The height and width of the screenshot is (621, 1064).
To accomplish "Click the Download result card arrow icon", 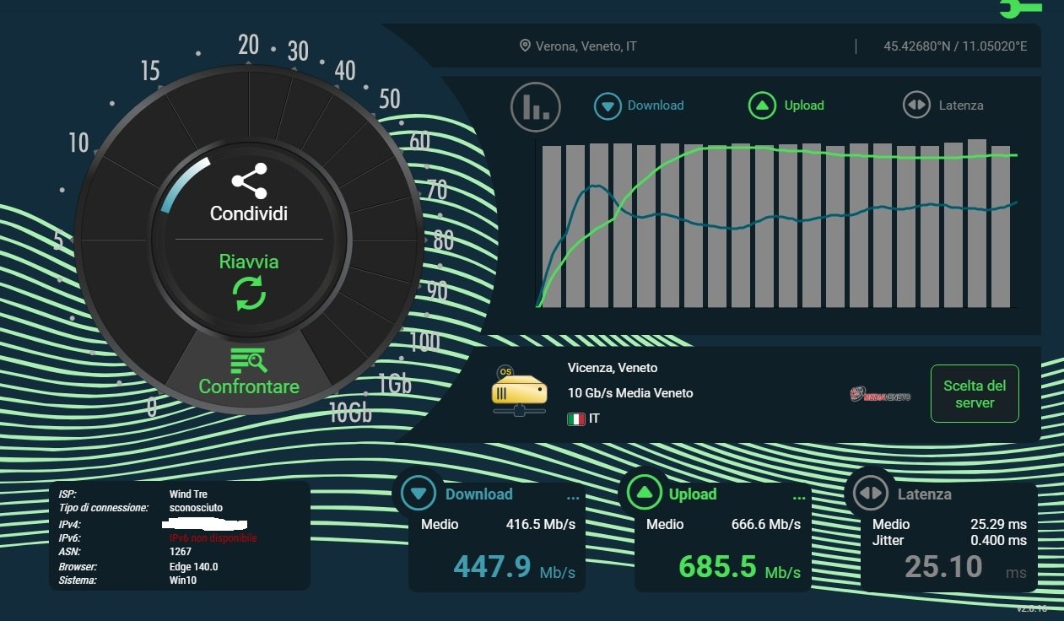I will tap(419, 494).
